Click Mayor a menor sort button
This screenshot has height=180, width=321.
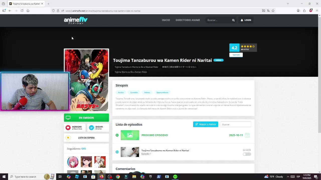[x=206, y=124]
